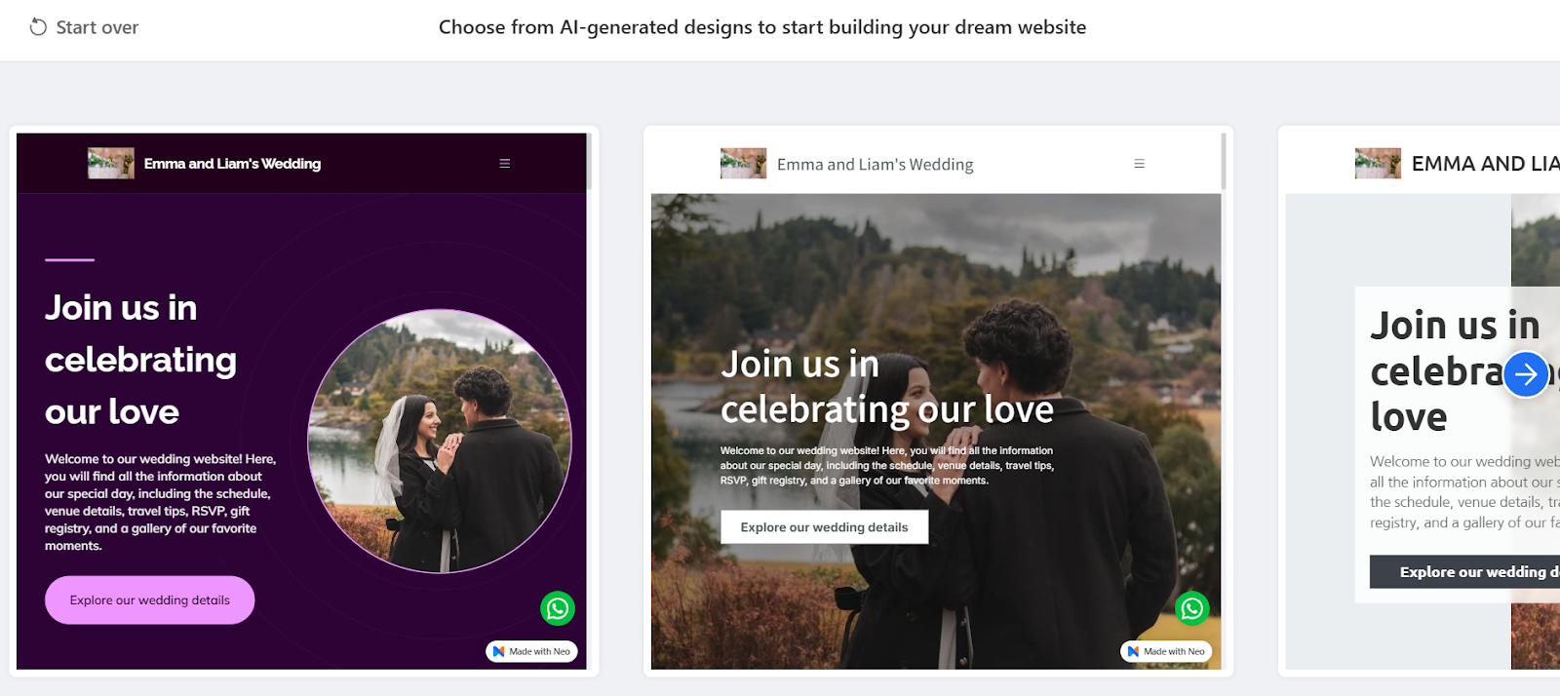Click the logo thumbnail in third design header

click(1378, 164)
